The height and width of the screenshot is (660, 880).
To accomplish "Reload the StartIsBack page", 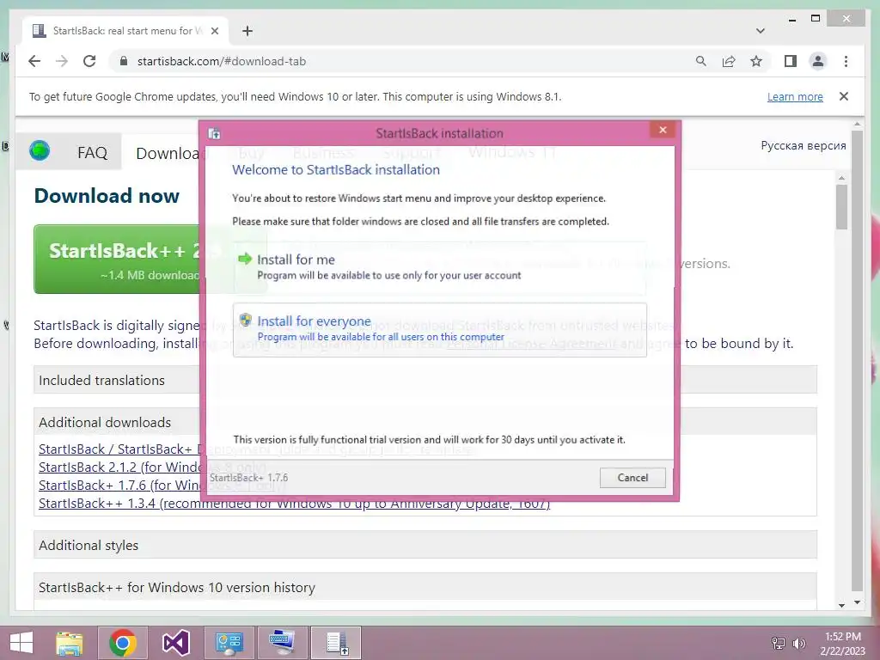I will (89, 61).
